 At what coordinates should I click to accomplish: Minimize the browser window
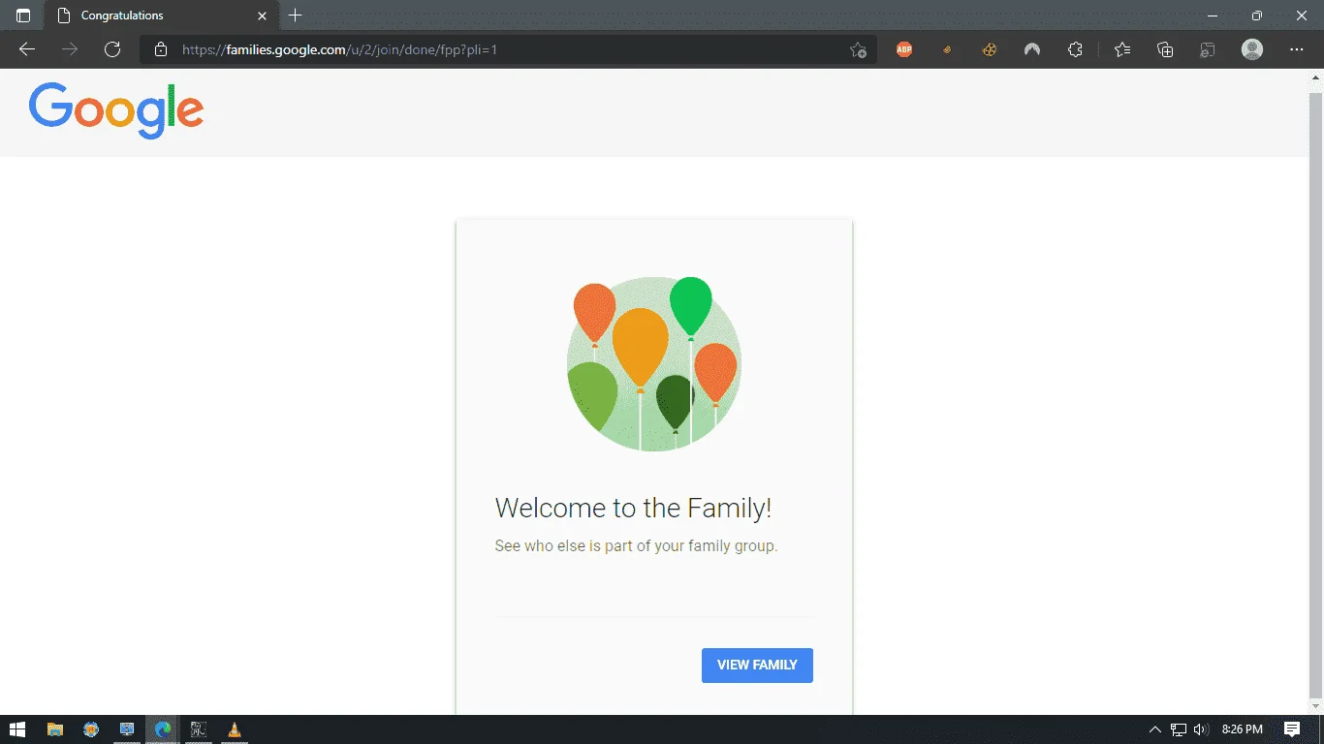1213,15
